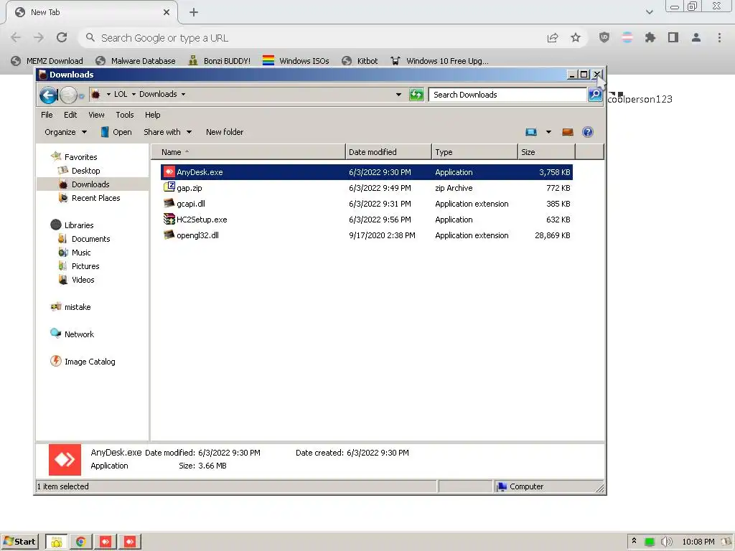The image size is (735, 551).
Task: Open the View menu
Action: click(97, 115)
